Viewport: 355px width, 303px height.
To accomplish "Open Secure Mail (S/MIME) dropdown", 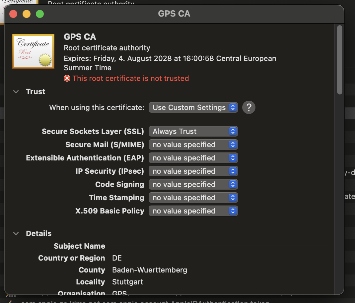I will pyautogui.click(x=193, y=145).
